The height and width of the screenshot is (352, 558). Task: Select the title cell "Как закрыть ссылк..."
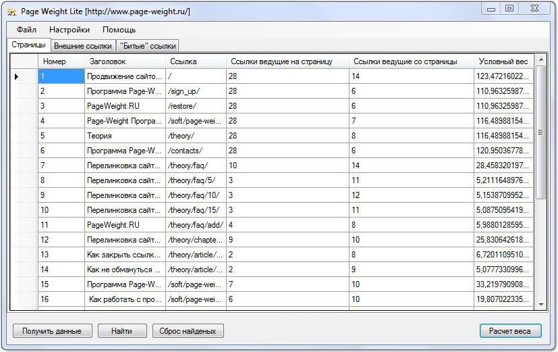125,255
